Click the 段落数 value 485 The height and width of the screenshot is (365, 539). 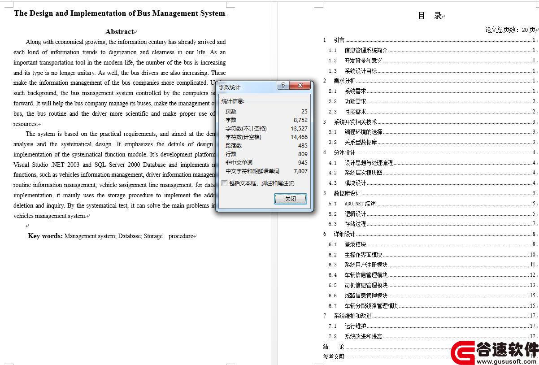pos(303,146)
